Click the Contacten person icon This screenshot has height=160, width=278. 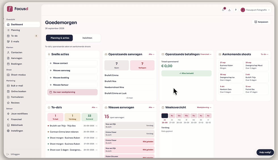click(8, 53)
